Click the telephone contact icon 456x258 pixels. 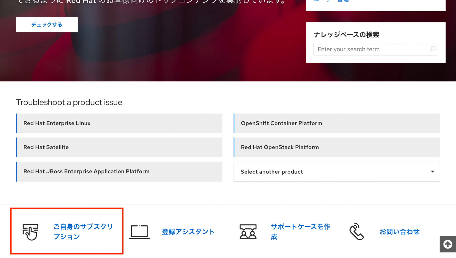357,231
